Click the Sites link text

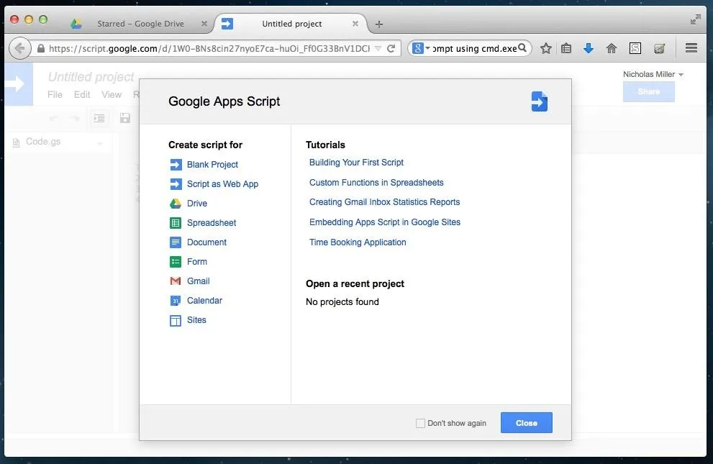196,320
